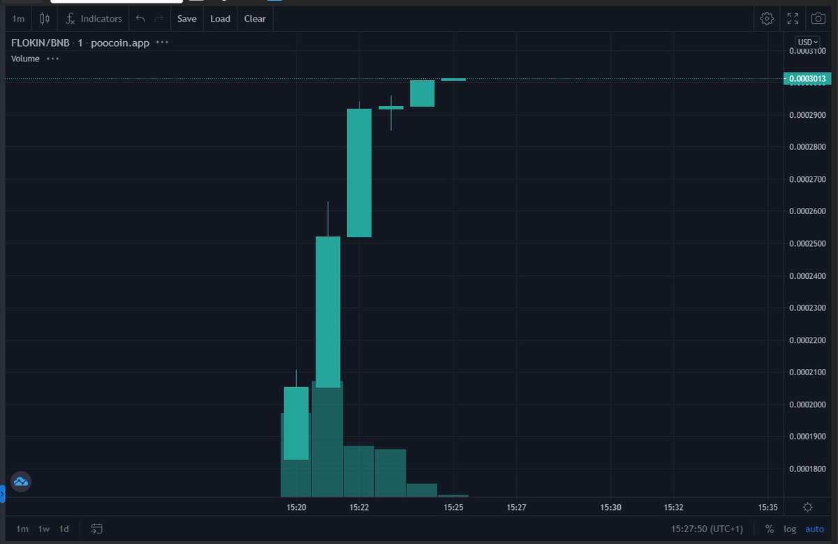Set date range to 1w

click(x=44, y=529)
